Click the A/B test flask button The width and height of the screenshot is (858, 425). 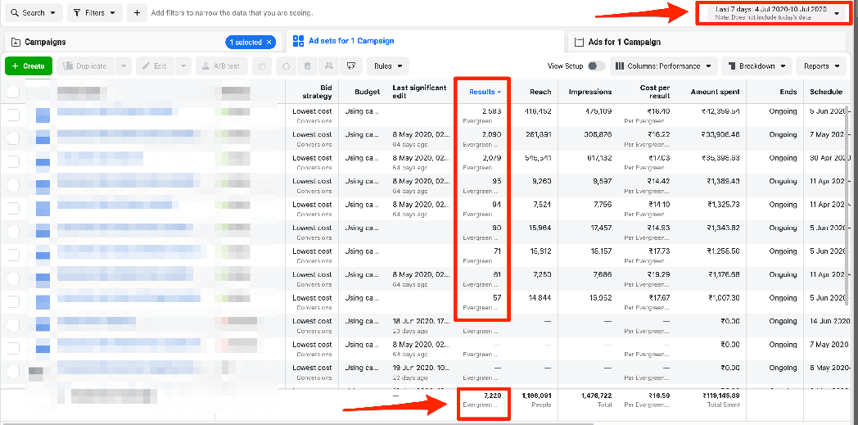coord(221,66)
